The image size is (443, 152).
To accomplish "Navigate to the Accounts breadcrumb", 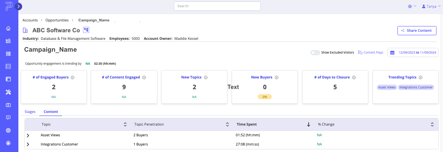I will (30, 20).
